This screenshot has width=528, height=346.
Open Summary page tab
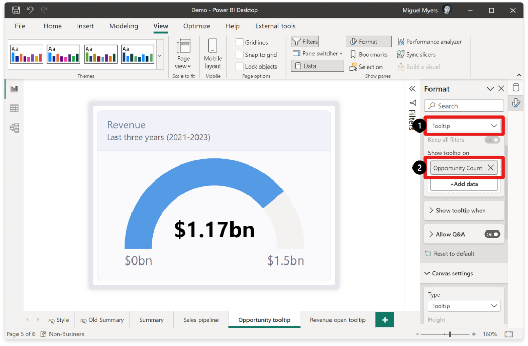(152, 320)
